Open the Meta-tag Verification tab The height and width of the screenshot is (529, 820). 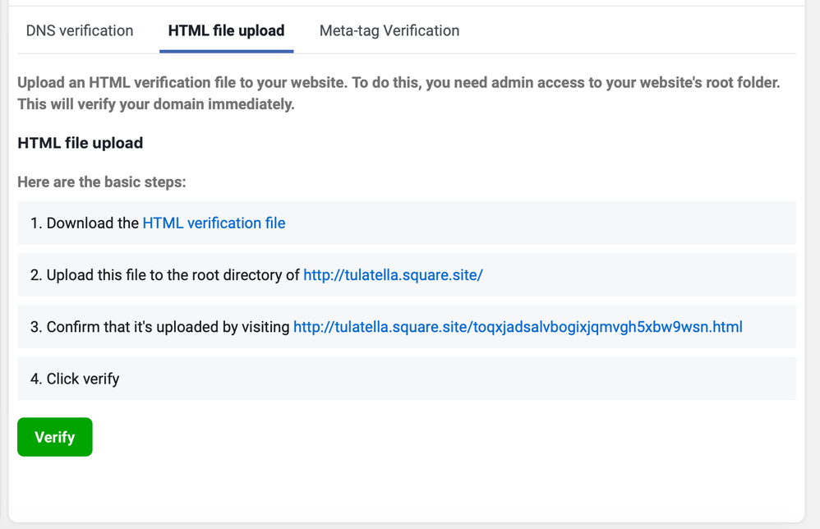pyautogui.click(x=389, y=30)
